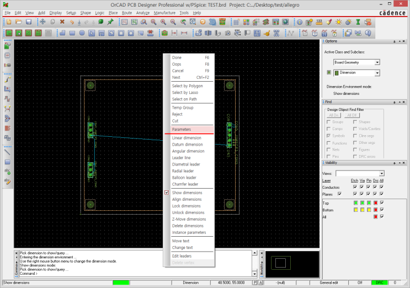Screen dimensions: 410x288
Task: Select Linear dimension in context menu
Action: click(x=187, y=138)
